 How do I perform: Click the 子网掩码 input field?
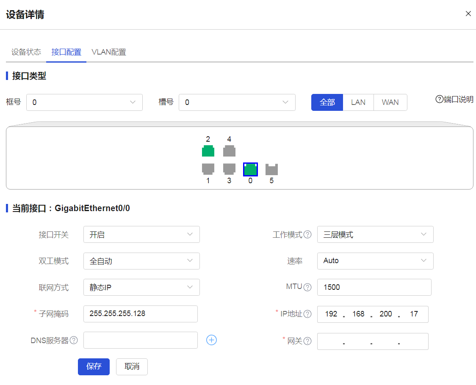pos(141,314)
